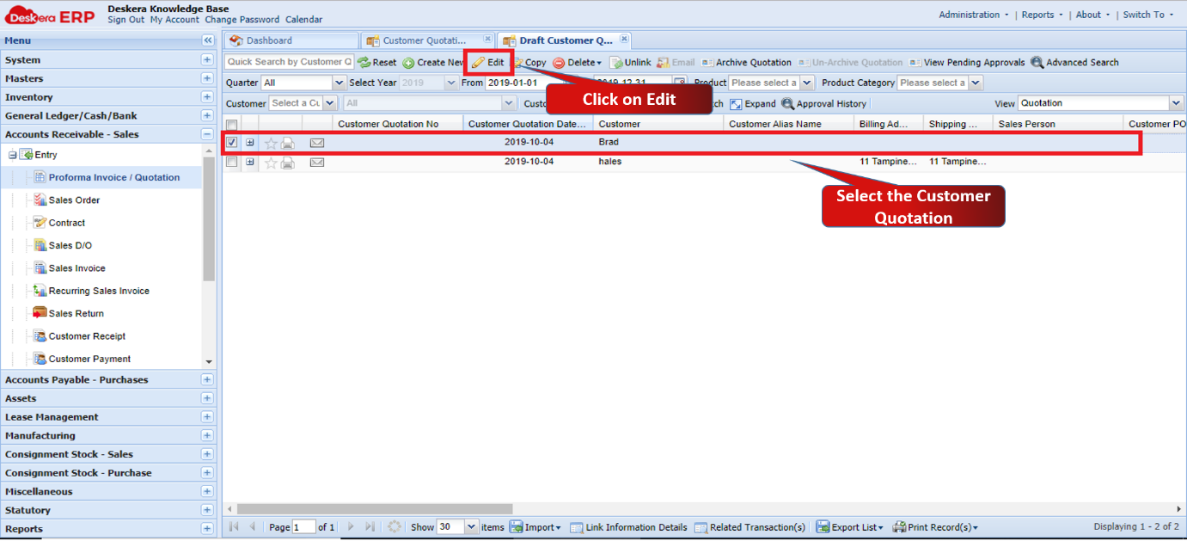The width and height of the screenshot is (1187, 541).
Task: Click the Unlink toolbar button
Action: pos(630,62)
